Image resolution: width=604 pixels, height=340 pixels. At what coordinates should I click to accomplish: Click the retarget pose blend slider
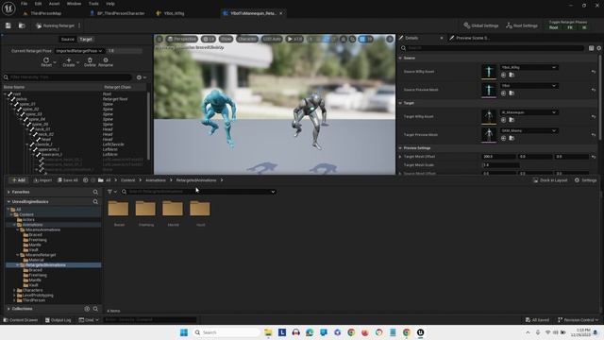click(125, 51)
